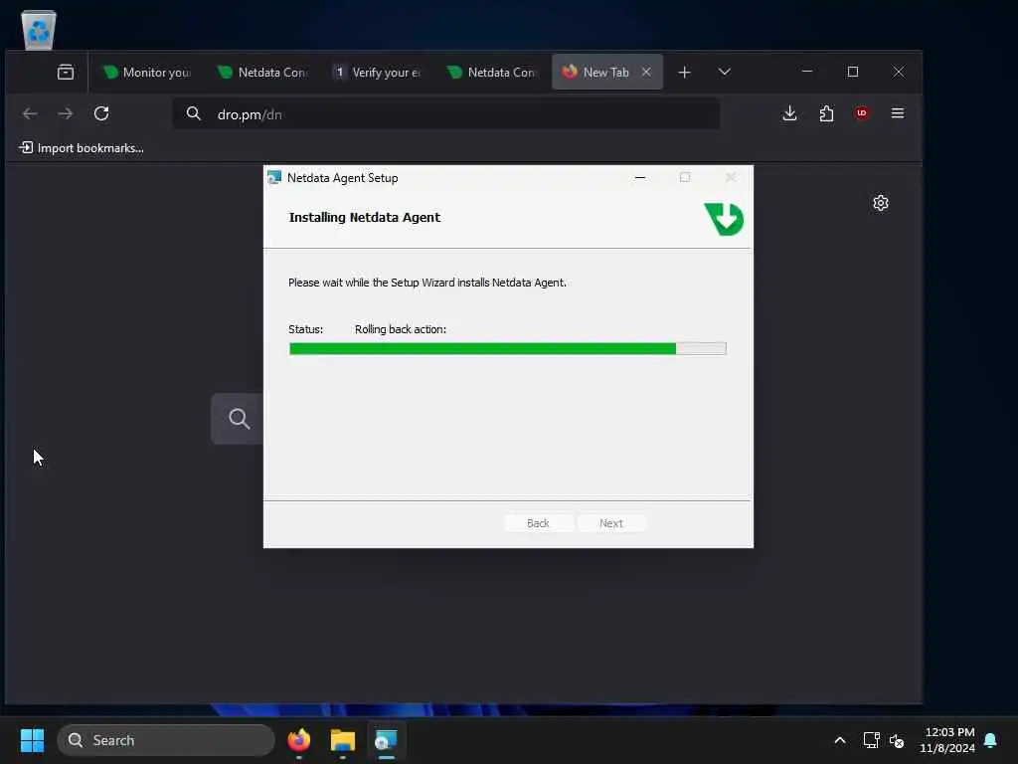Open the uBlock Origin extension icon

(862, 113)
